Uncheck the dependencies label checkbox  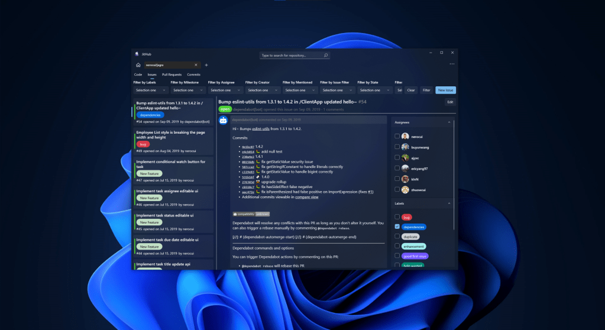click(x=397, y=227)
